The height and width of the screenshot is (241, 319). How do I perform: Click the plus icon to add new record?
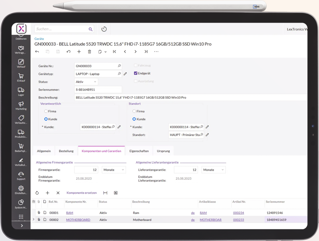coord(79,52)
